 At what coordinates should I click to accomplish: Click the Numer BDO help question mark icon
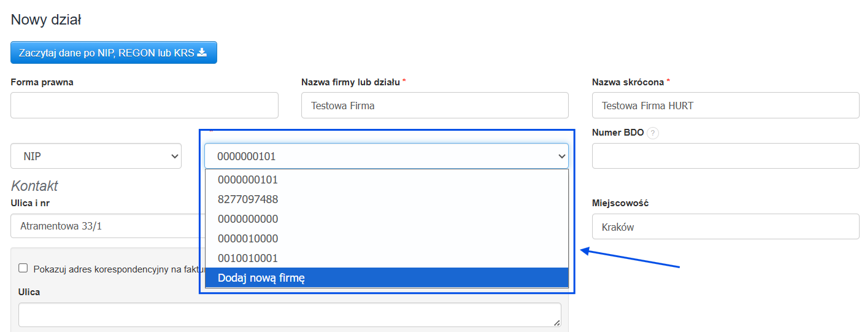tap(653, 133)
